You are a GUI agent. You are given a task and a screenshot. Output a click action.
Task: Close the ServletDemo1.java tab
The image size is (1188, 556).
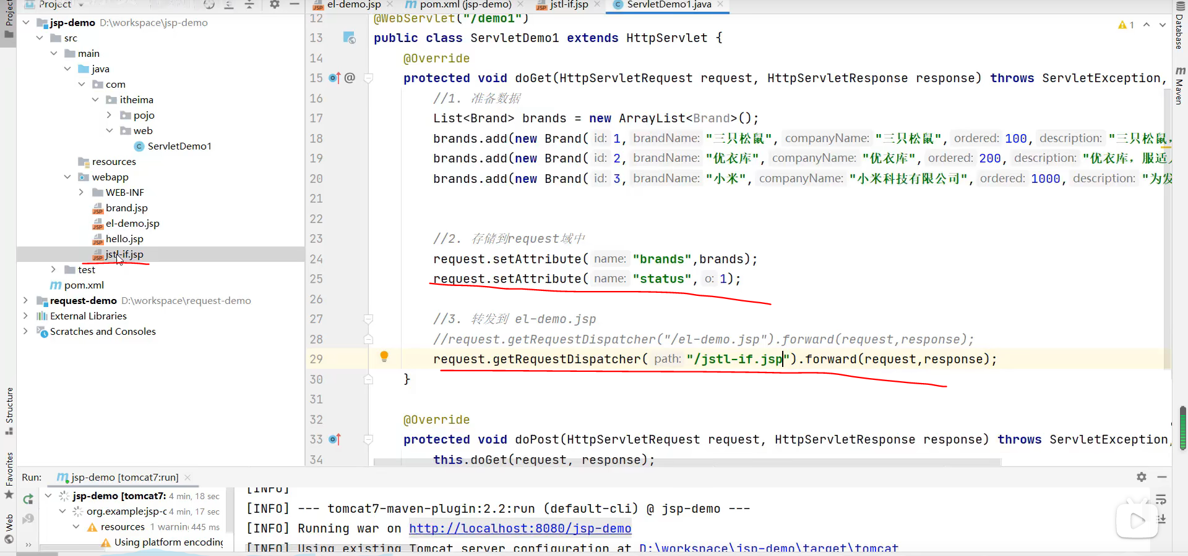pos(720,4)
